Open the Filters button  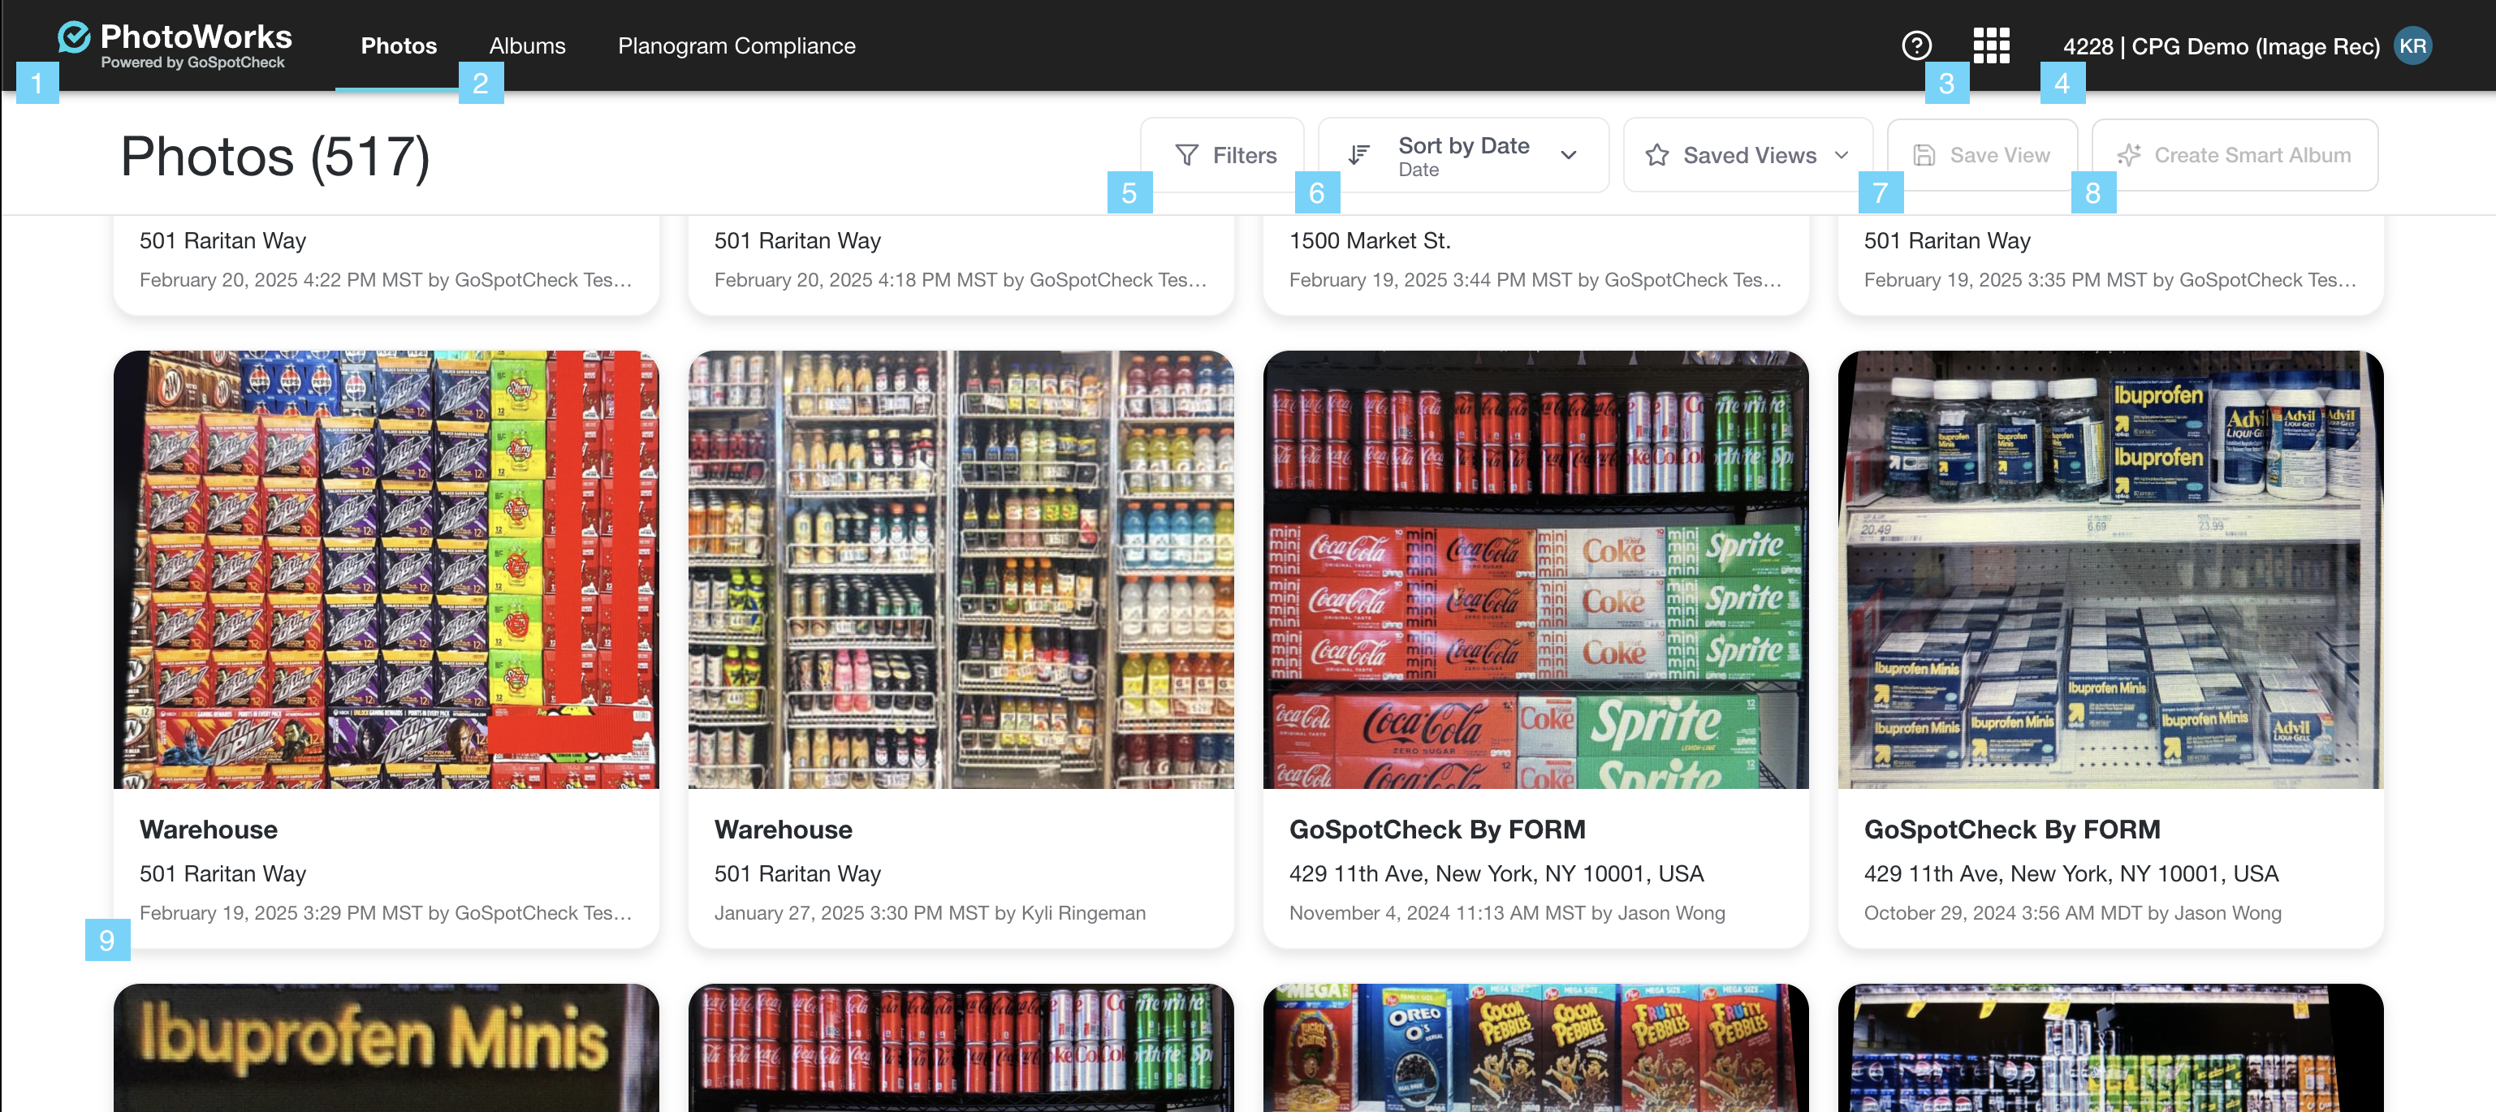[1223, 155]
